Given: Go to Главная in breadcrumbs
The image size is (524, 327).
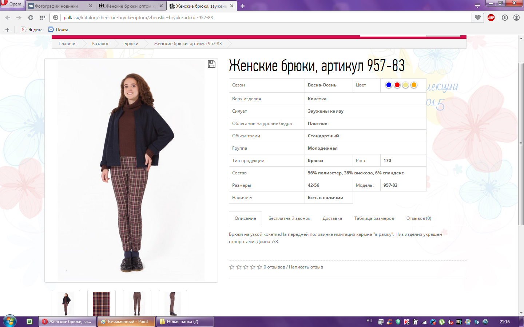Looking at the screenshot, I should [68, 44].
